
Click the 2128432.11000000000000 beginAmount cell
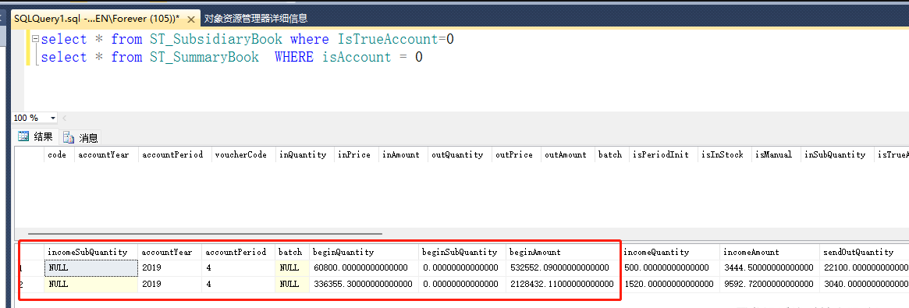(563, 285)
